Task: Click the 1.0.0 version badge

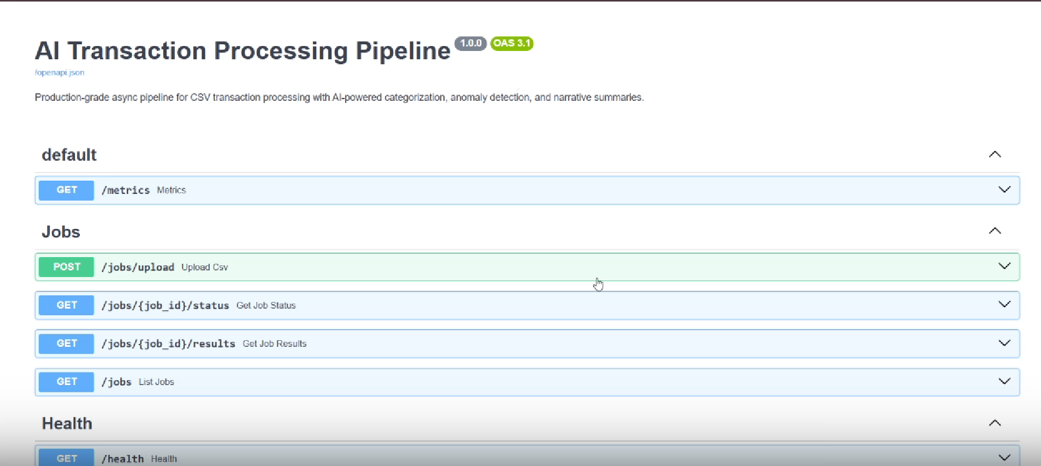Action: click(471, 43)
